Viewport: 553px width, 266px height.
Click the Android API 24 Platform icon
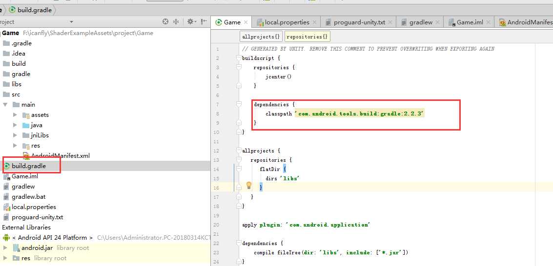[6, 238]
